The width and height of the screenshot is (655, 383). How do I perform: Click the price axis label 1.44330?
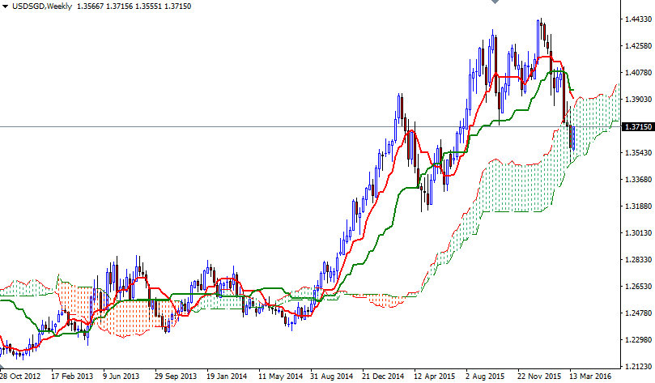(x=638, y=19)
